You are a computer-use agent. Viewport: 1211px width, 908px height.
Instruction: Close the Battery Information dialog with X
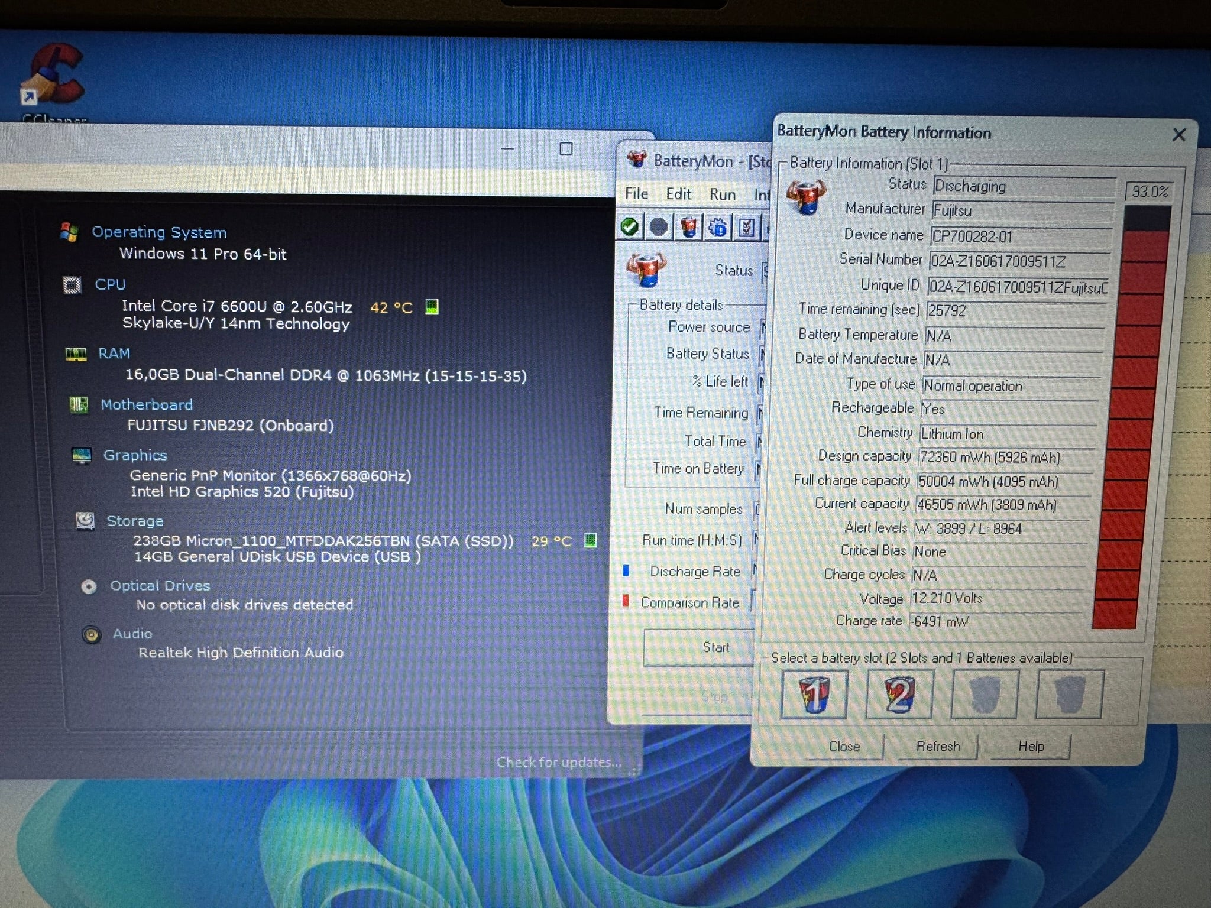pyautogui.click(x=1179, y=135)
